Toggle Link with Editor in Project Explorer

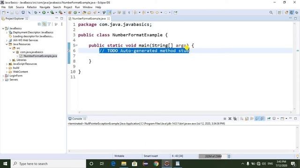pos(44,24)
